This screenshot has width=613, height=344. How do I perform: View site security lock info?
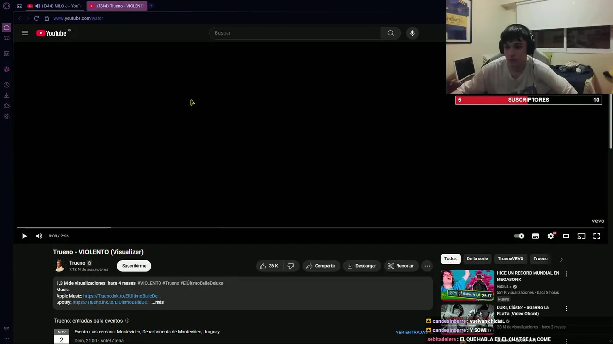[x=47, y=18]
